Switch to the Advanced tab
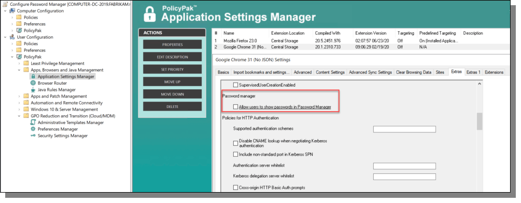Viewport: 521px width, 203px height. point(303,72)
